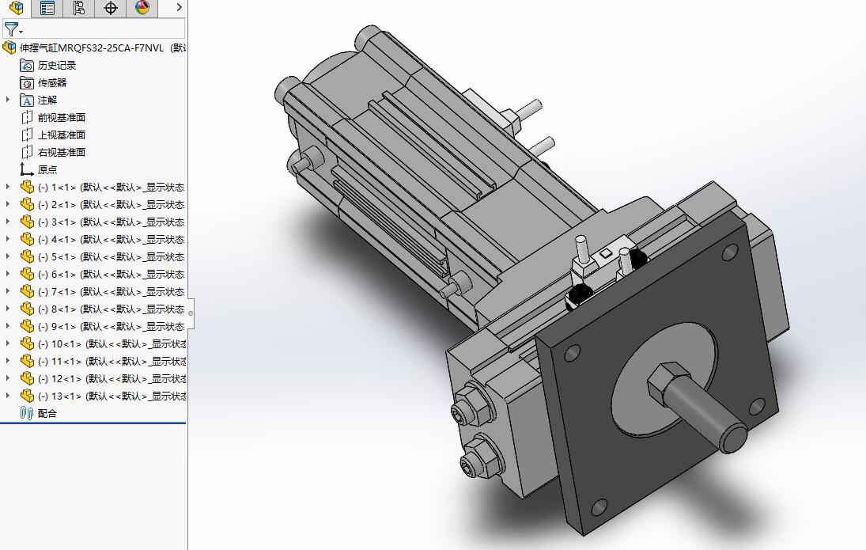Show more manager tabs arrow
Screen dimensions: 866x550
pyautogui.click(x=179, y=7)
